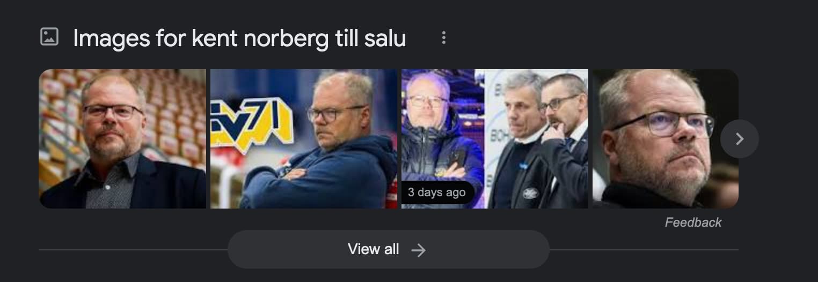This screenshot has height=282, width=818.
Task: Send feedback via the Feedback link
Action: (x=693, y=222)
